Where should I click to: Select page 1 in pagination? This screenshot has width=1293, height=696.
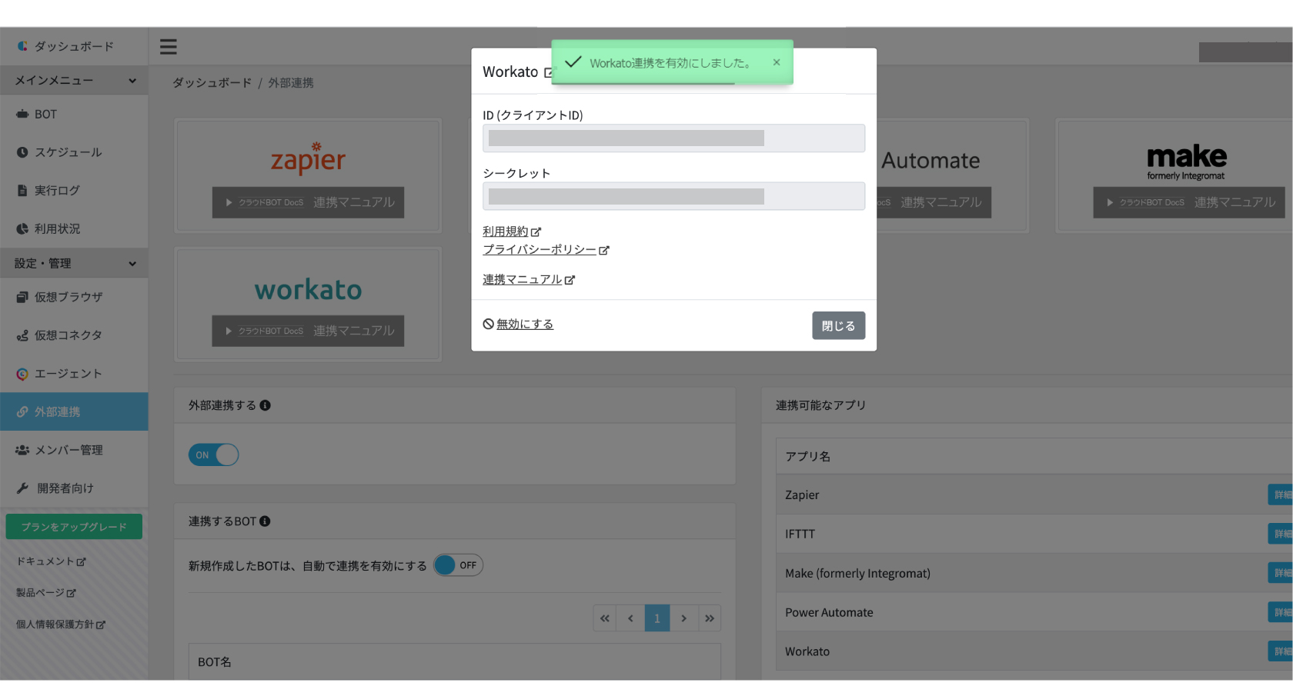[x=657, y=618]
